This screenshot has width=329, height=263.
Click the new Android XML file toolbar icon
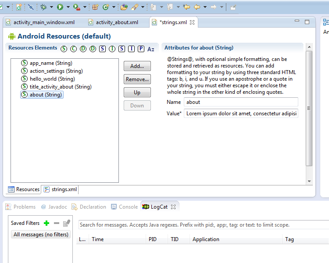tap(19, 7)
